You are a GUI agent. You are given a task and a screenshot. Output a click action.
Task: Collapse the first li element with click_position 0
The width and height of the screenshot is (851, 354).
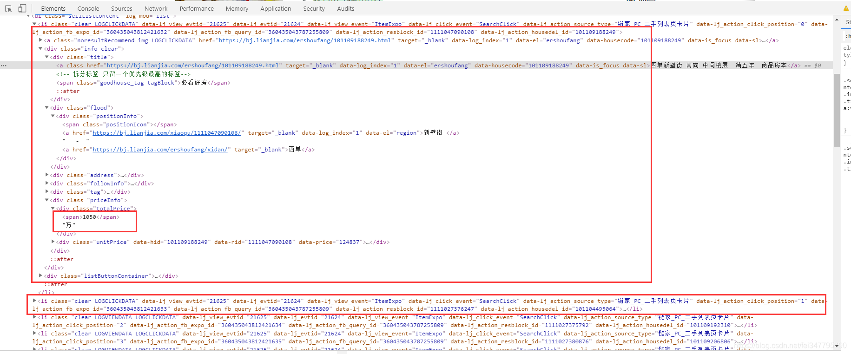click(34, 24)
